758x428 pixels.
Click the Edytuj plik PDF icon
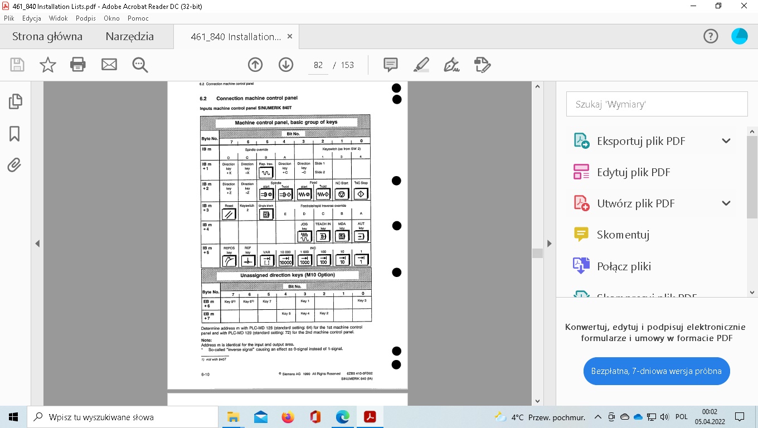point(581,172)
